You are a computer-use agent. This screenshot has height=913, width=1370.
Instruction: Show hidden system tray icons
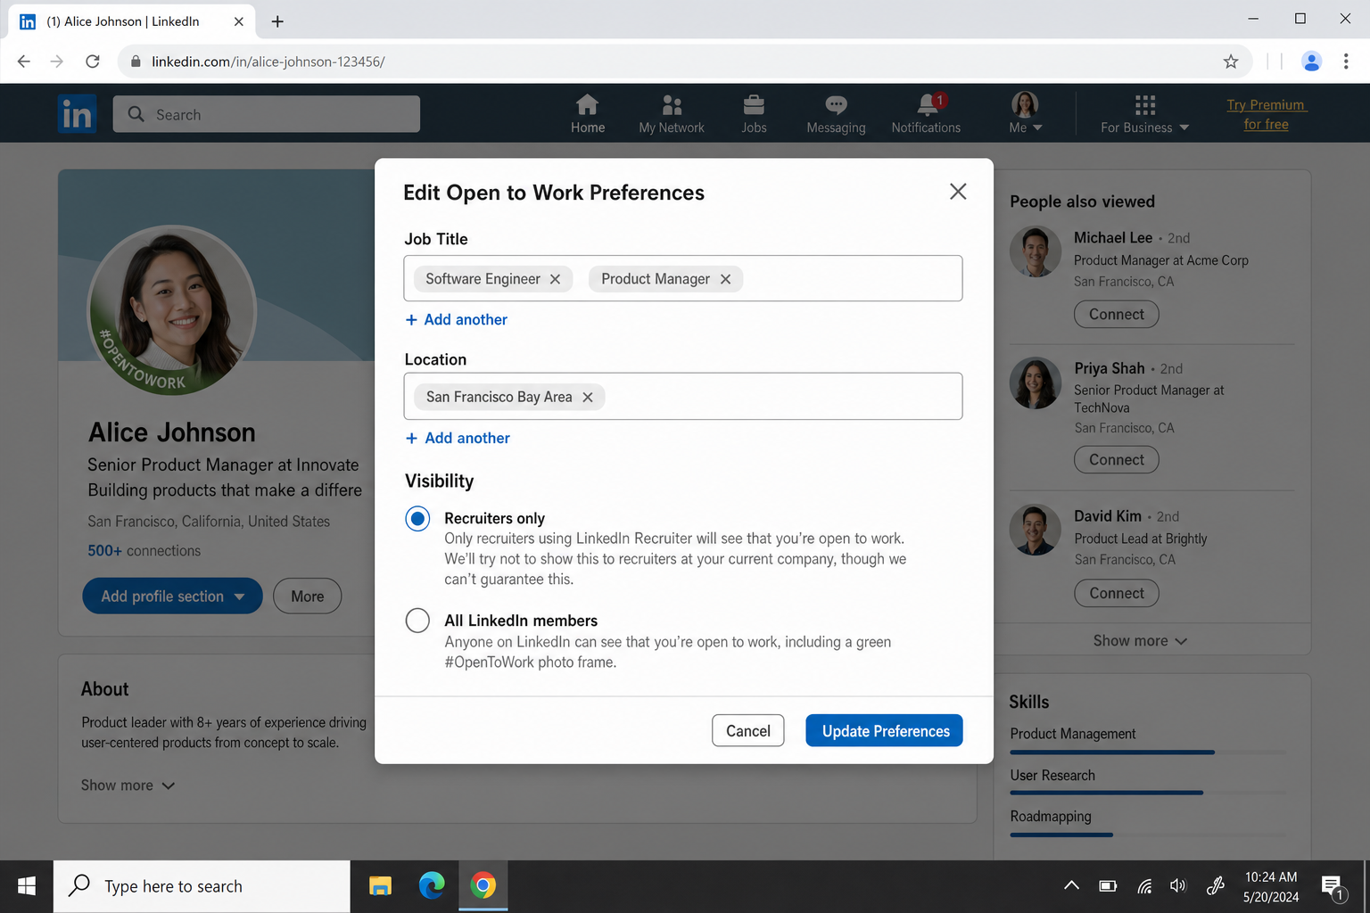click(x=1072, y=885)
